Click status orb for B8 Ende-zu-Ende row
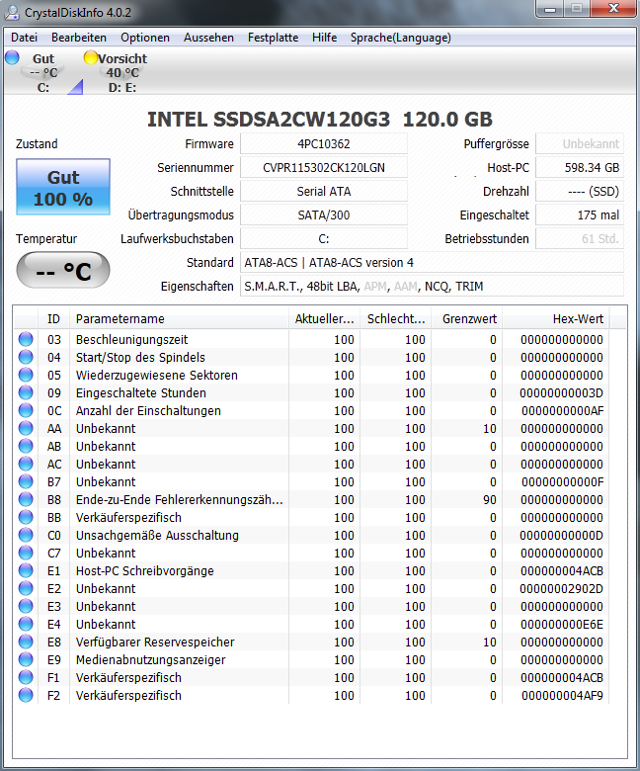Screen dimensions: 640x771 click(26, 499)
